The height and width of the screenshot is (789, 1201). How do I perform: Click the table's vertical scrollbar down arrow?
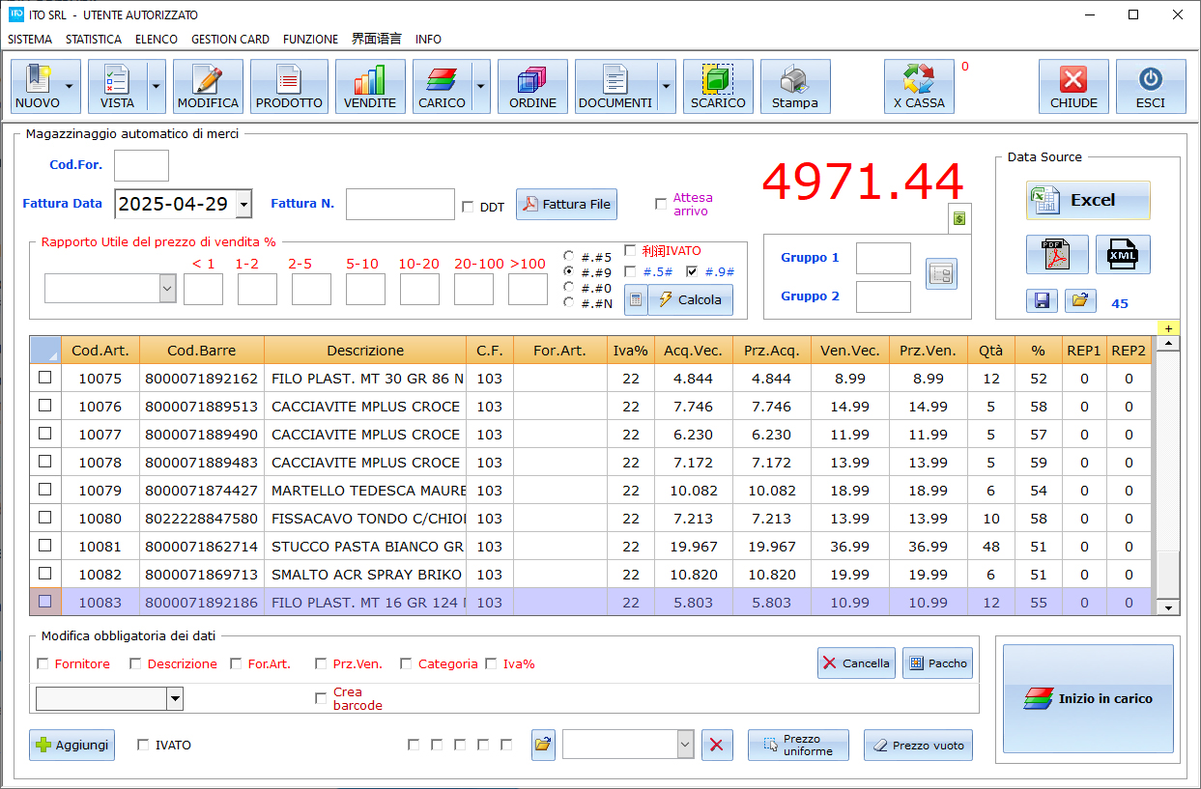point(1168,607)
